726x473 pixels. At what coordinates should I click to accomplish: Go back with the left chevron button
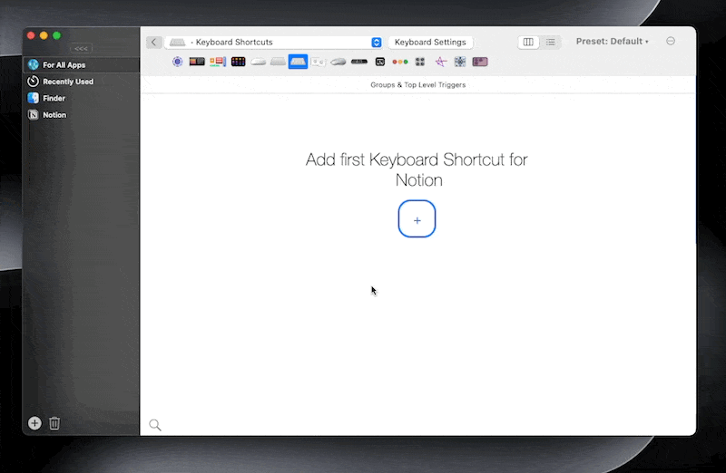[154, 42]
